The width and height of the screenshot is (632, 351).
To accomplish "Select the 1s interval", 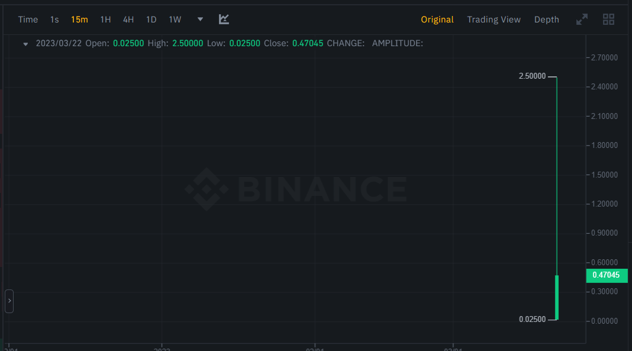I will [x=54, y=20].
